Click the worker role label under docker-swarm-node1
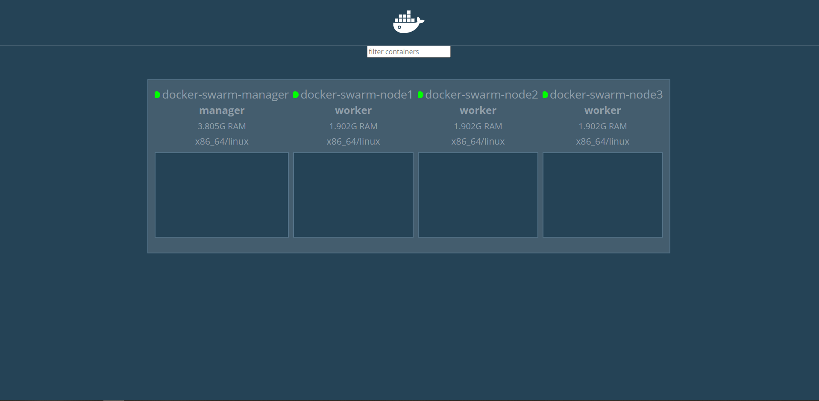 pyautogui.click(x=353, y=110)
